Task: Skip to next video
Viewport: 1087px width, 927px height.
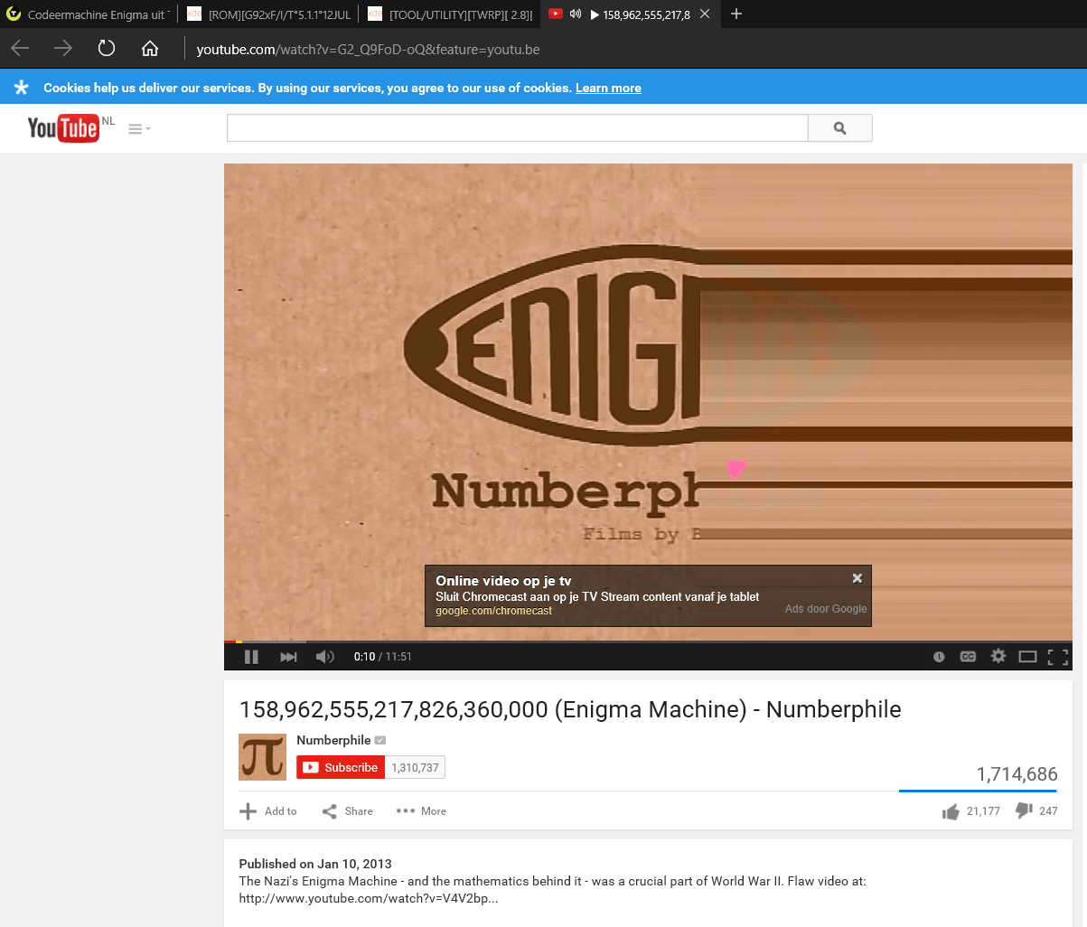Action: tap(288, 657)
